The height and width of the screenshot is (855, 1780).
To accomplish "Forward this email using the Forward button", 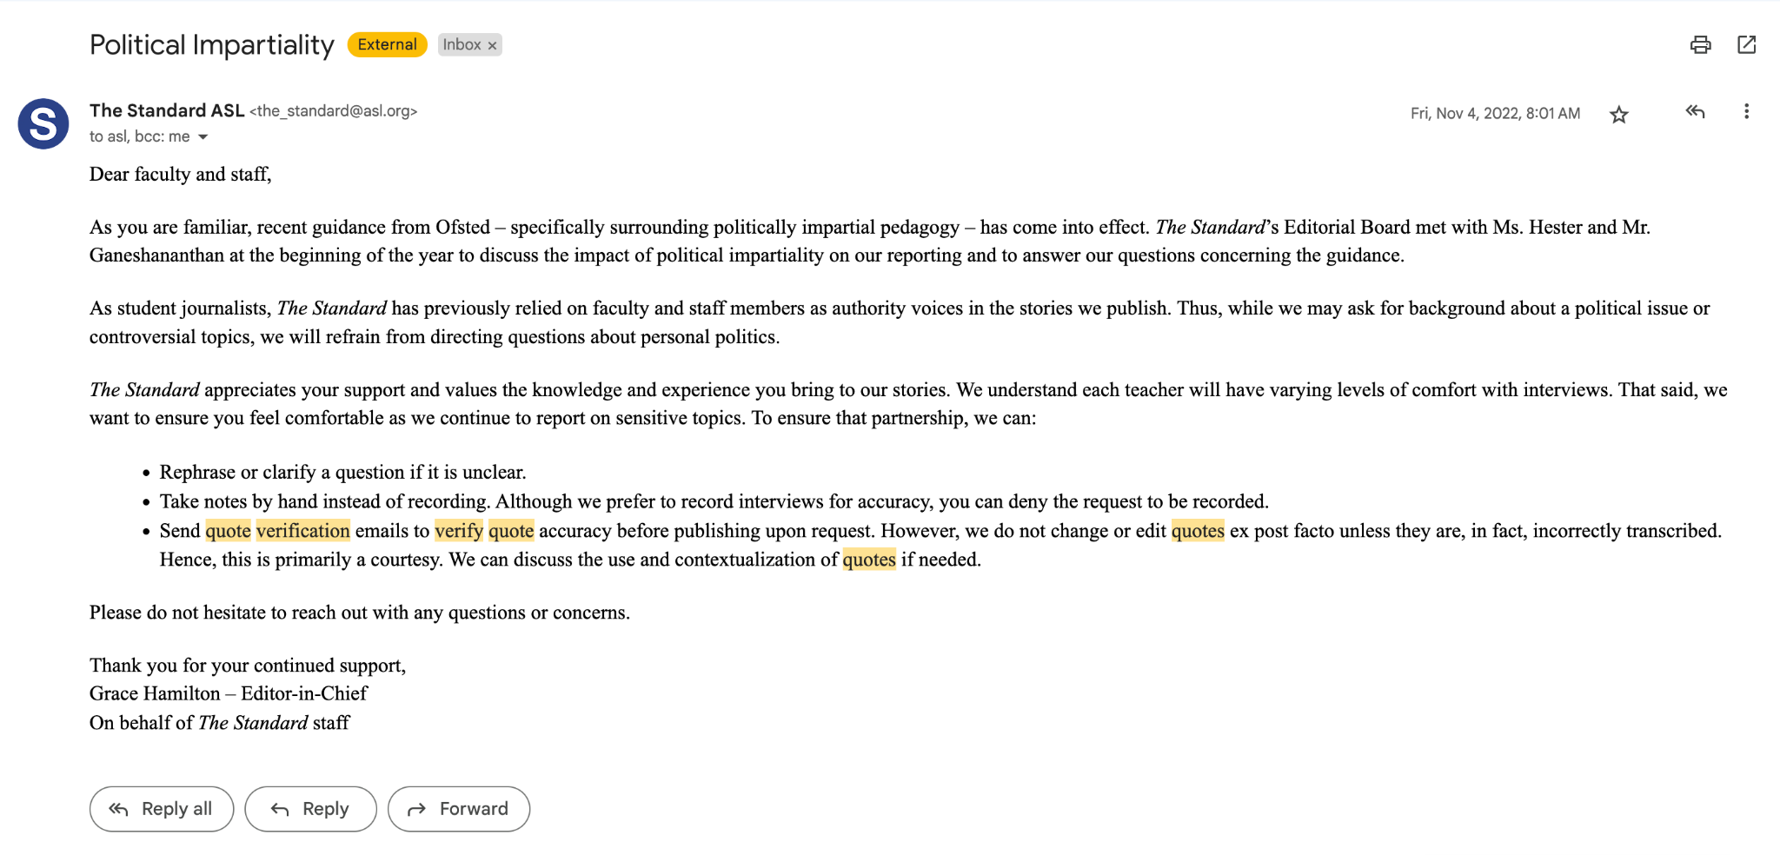I will 458,809.
